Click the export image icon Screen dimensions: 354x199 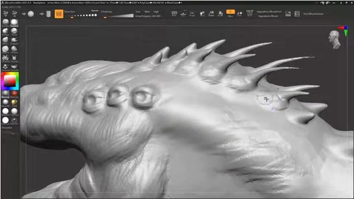coord(288,14)
